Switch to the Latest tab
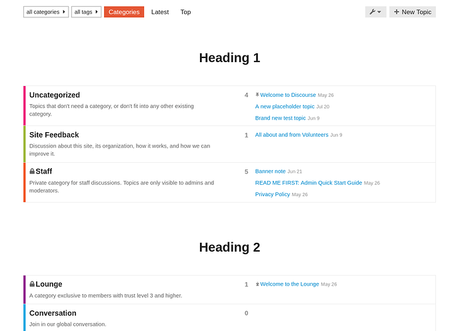 160,12
